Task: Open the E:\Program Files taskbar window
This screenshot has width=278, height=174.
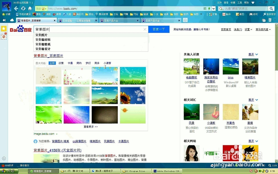Action: 136,171
